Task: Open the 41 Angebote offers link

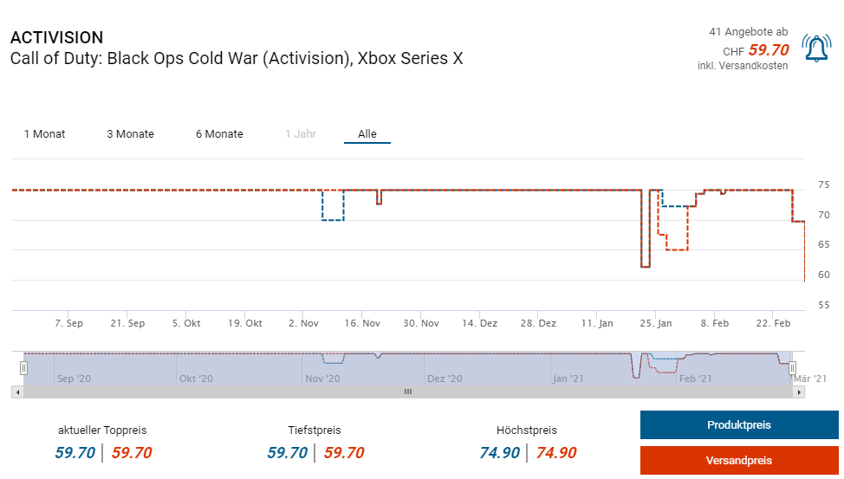Action: (x=748, y=32)
